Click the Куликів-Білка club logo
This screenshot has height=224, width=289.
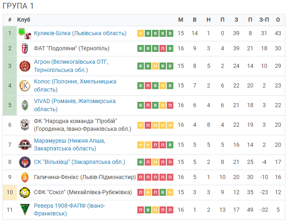[x=25, y=34]
